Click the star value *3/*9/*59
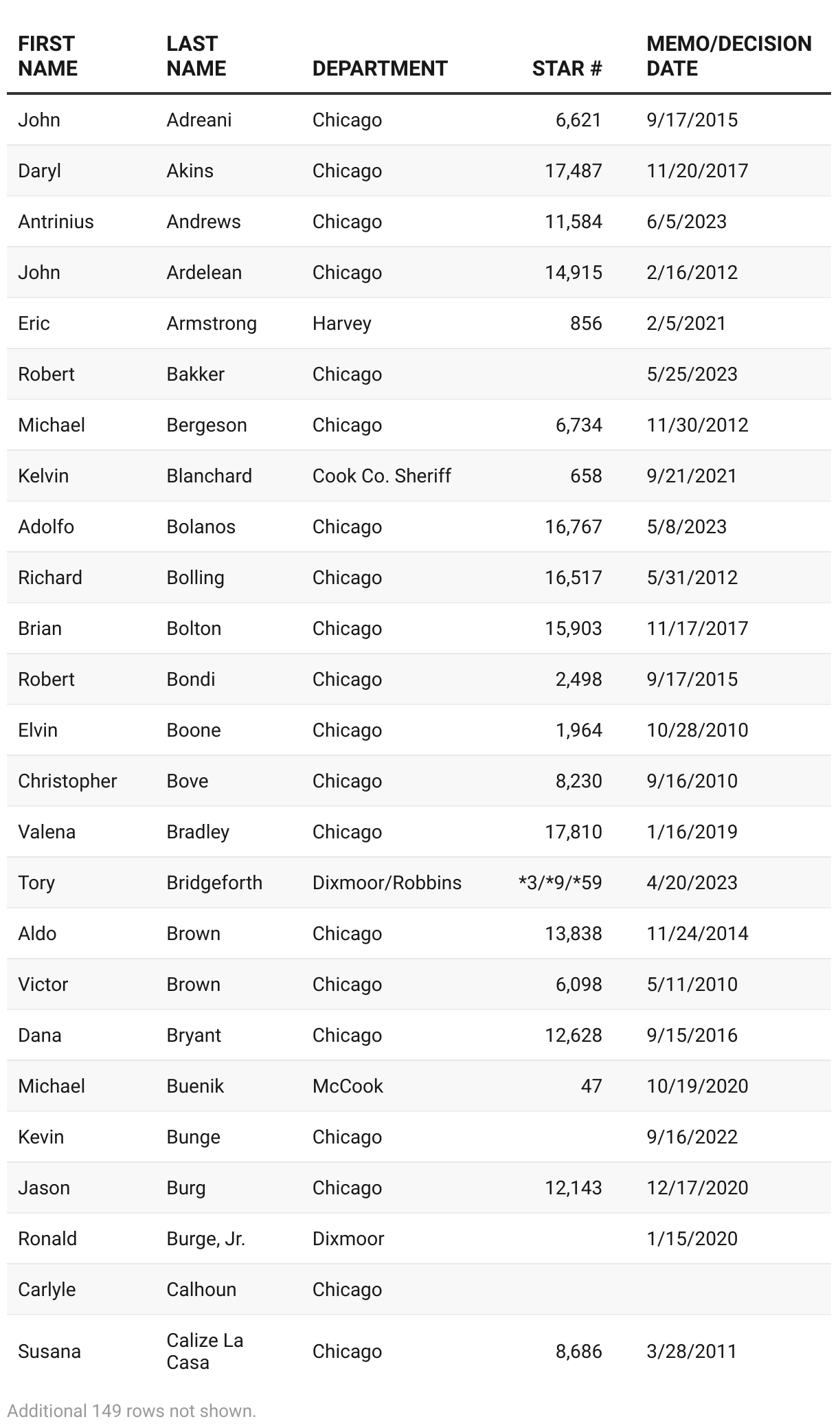 pos(560,882)
